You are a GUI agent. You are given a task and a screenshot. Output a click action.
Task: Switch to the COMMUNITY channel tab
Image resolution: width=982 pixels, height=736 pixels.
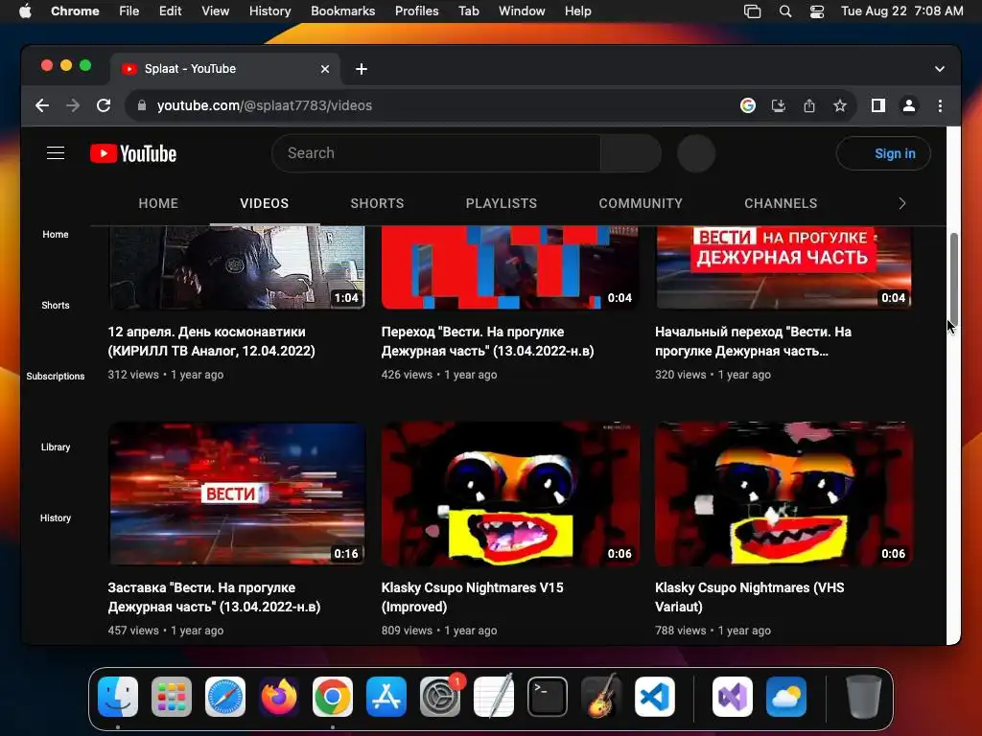(640, 203)
